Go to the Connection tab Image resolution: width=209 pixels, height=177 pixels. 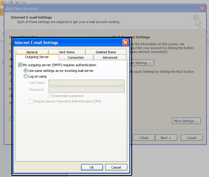(x=76, y=58)
